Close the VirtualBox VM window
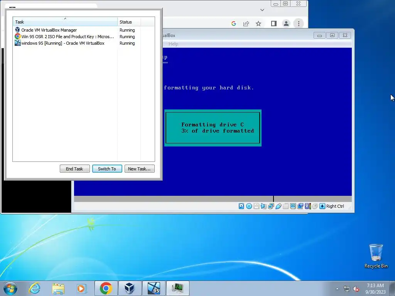This screenshot has height=296, width=395. (345, 35)
